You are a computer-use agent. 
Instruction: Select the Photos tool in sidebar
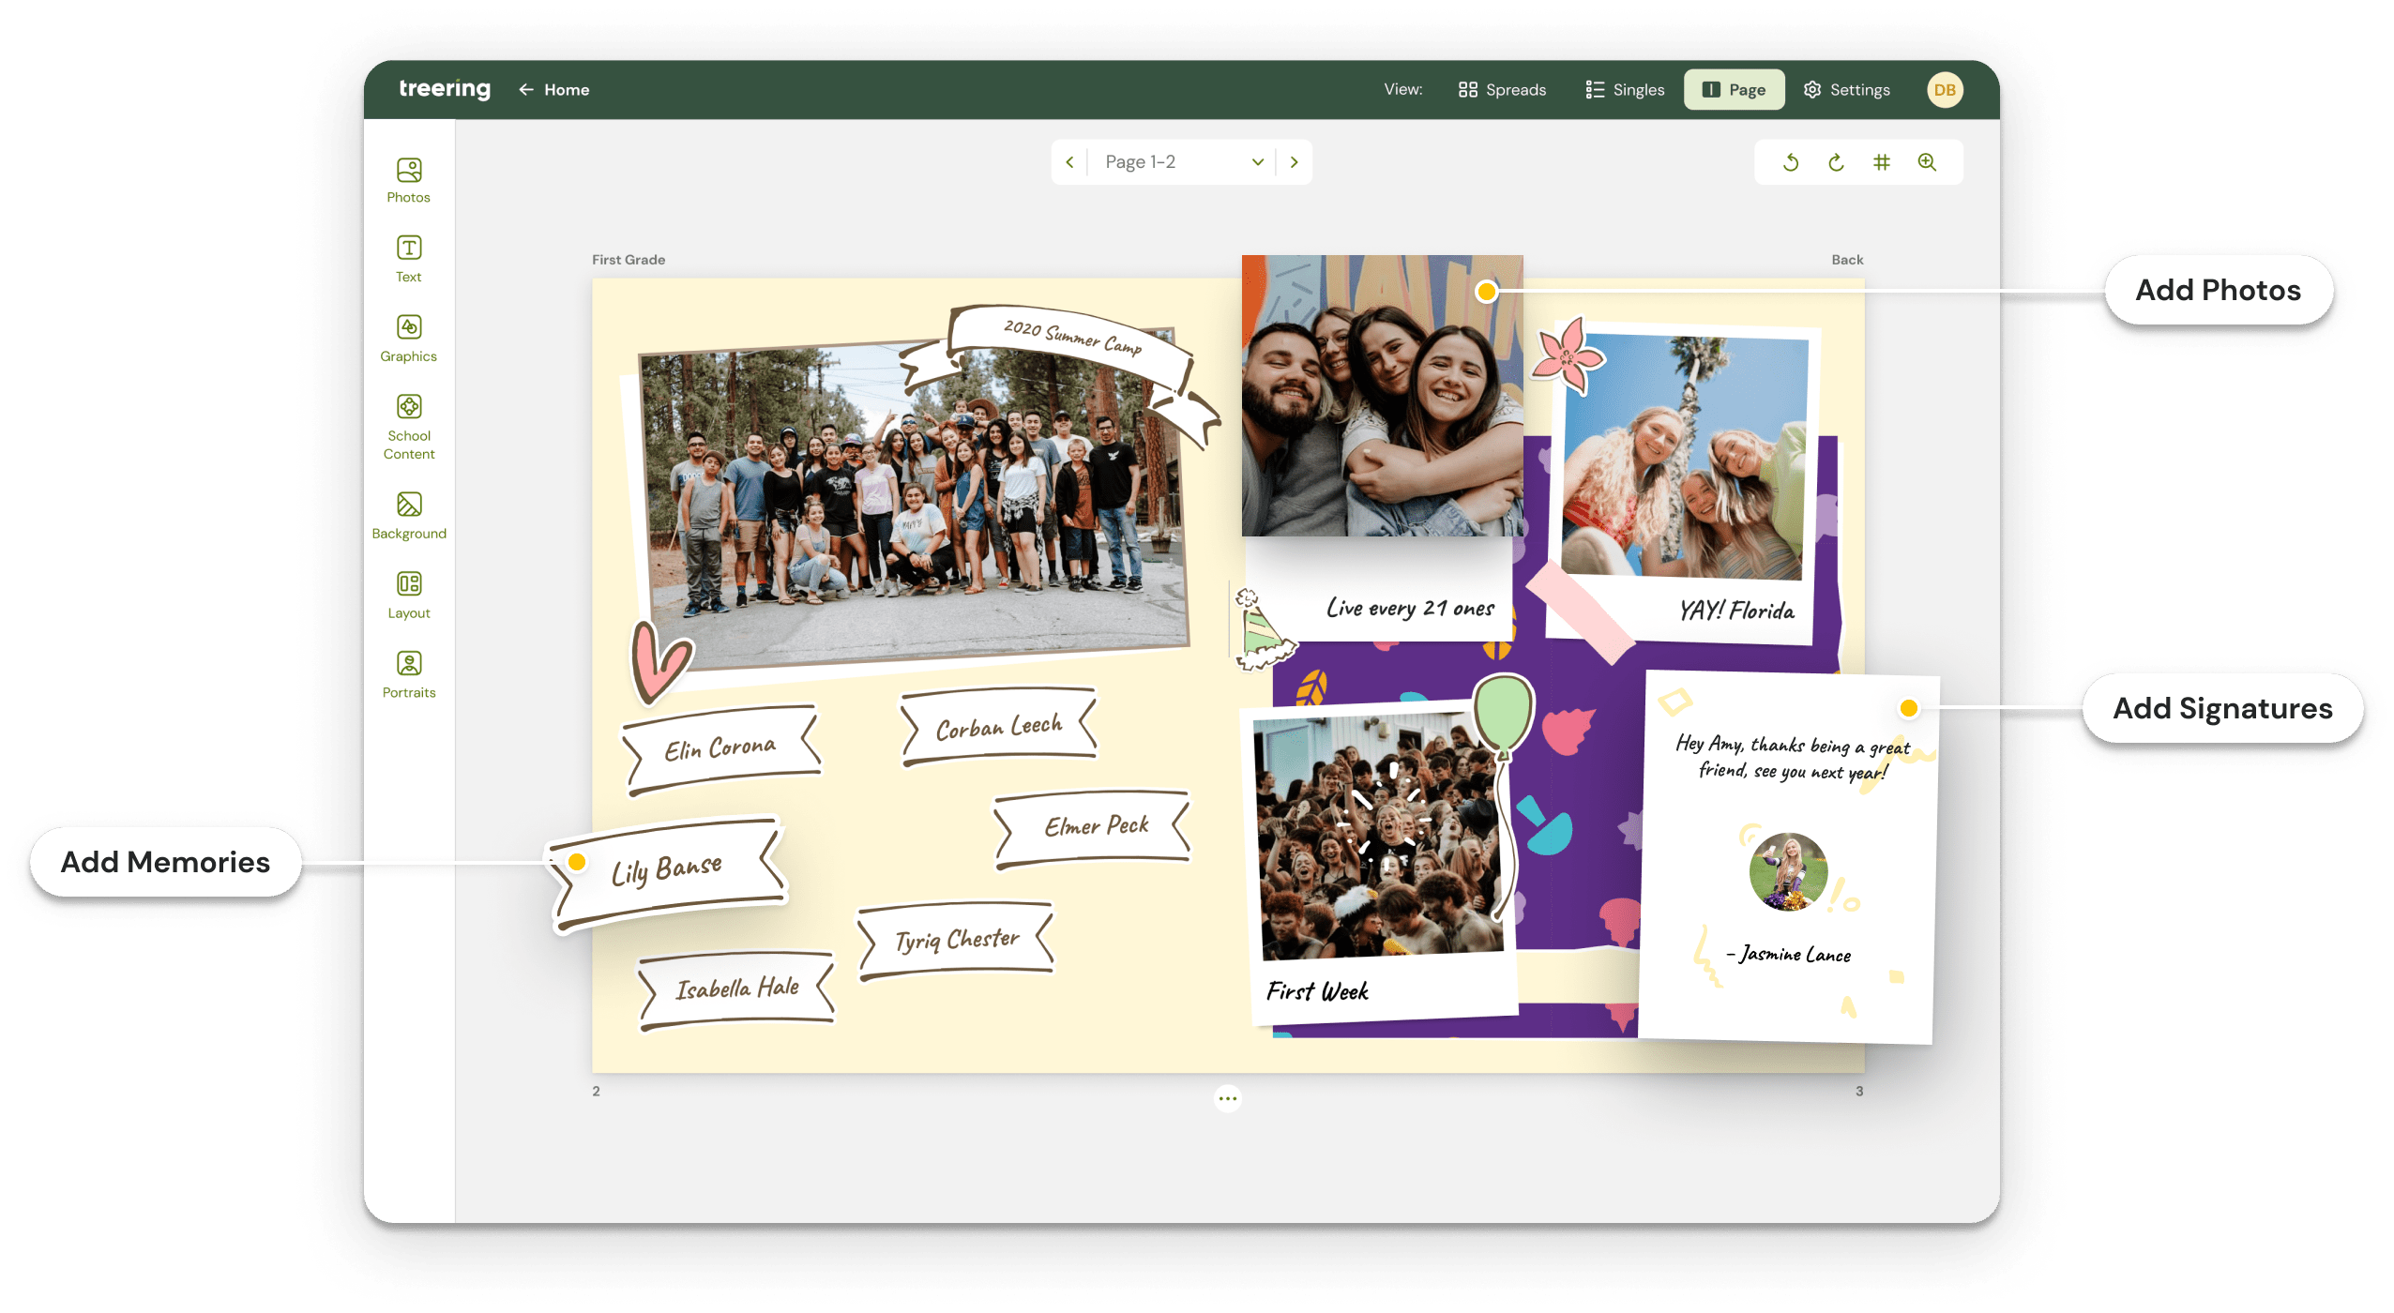coord(409,179)
